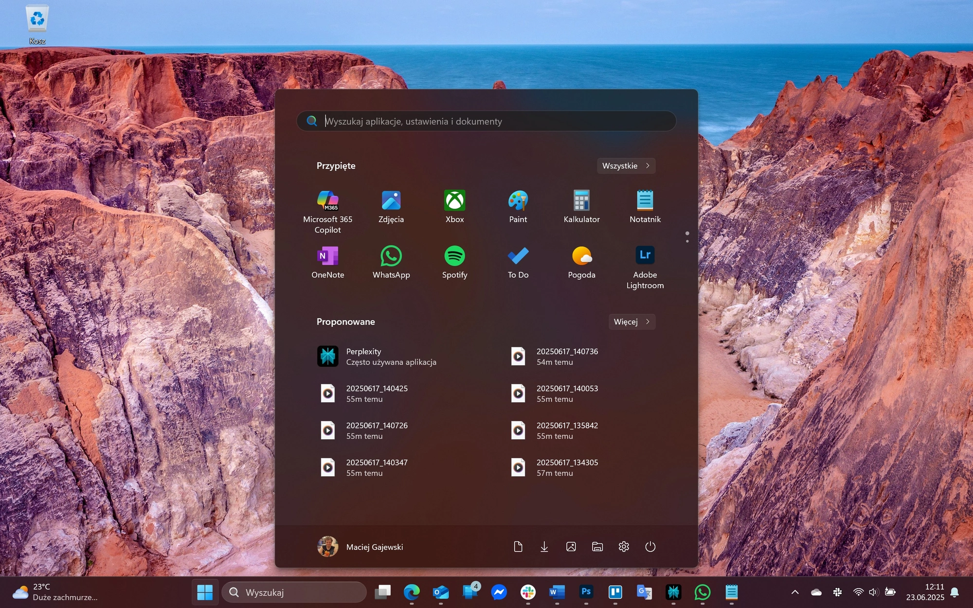Screen dimensions: 973x608
Task: Launch OneNote pinned app
Action: click(327, 262)
